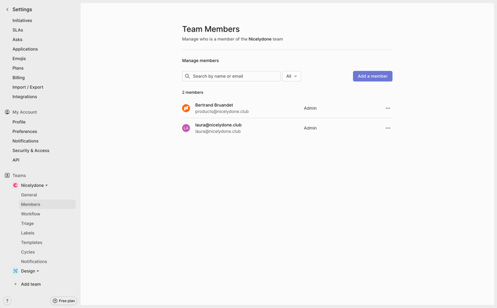The image size is (497, 308).
Task: Open Initiatives settings
Action: (x=22, y=20)
